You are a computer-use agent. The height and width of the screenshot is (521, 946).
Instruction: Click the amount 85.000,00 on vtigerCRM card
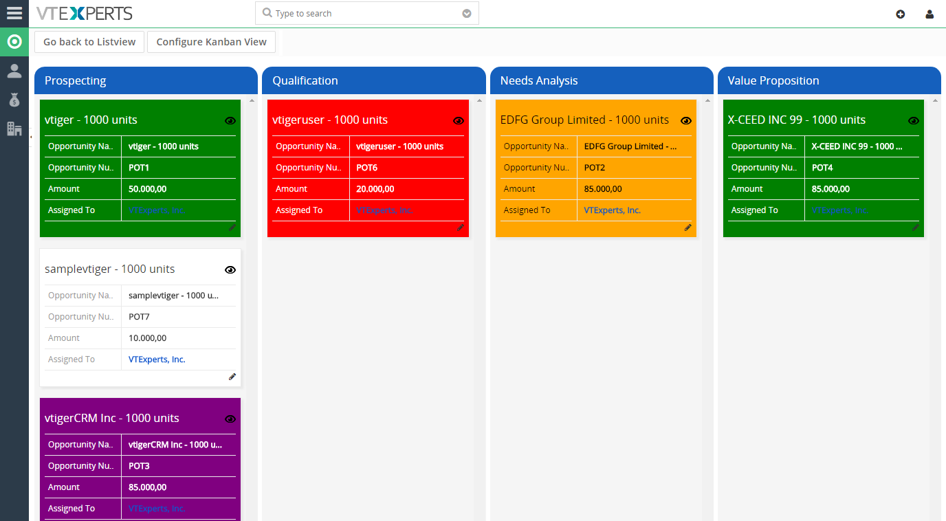coord(147,487)
